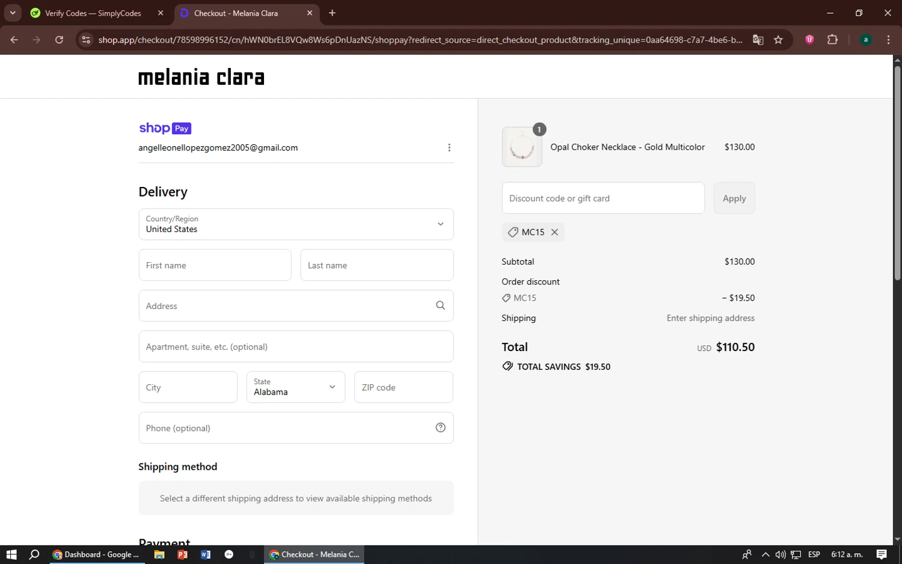Open the shield extension icon
The height and width of the screenshot is (564, 902).
click(x=809, y=40)
